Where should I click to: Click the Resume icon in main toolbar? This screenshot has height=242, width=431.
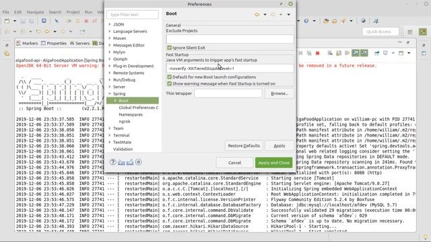(69, 21)
